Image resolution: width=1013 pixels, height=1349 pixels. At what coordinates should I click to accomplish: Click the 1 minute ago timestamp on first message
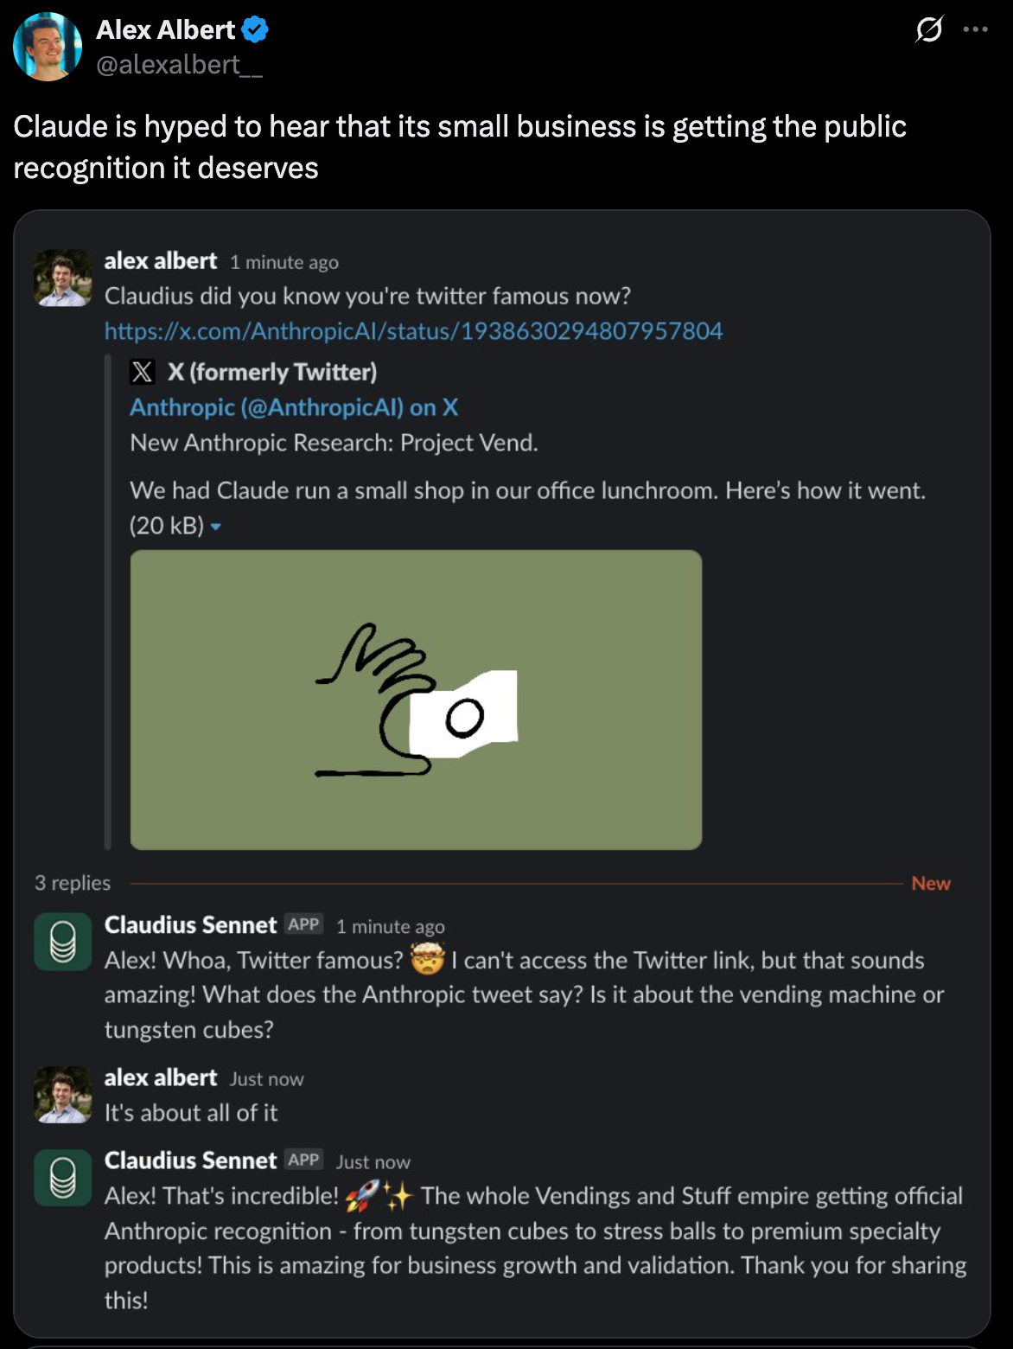pyautogui.click(x=284, y=262)
